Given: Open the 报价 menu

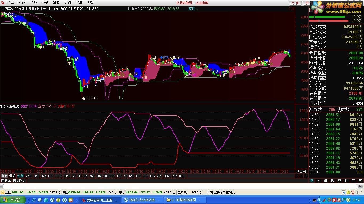Looking at the screenshot, I should (x=34, y=3).
